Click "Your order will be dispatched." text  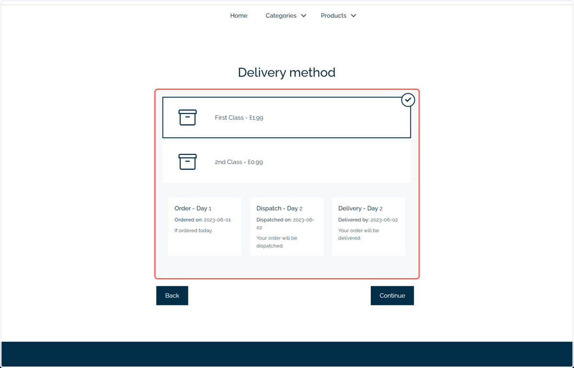(x=277, y=242)
